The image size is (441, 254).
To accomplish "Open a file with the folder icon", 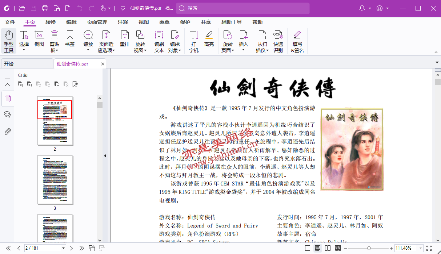I will pos(21,8).
